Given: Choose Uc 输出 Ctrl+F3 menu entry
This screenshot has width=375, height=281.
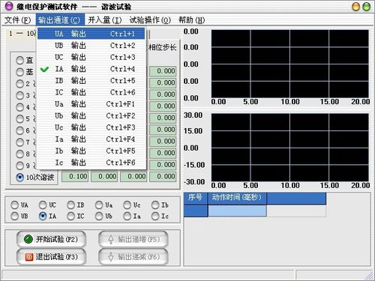Looking at the screenshot, I should tap(91, 127).
